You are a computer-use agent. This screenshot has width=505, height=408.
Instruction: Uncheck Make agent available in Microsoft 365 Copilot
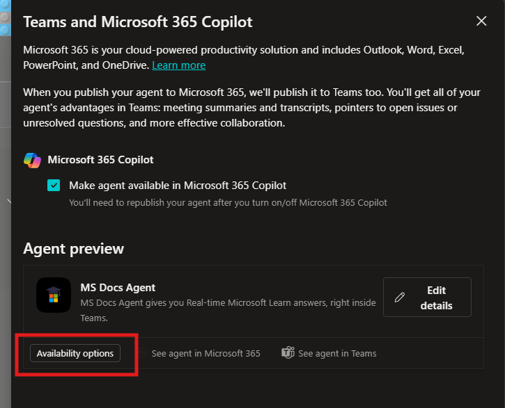click(x=54, y=186)
